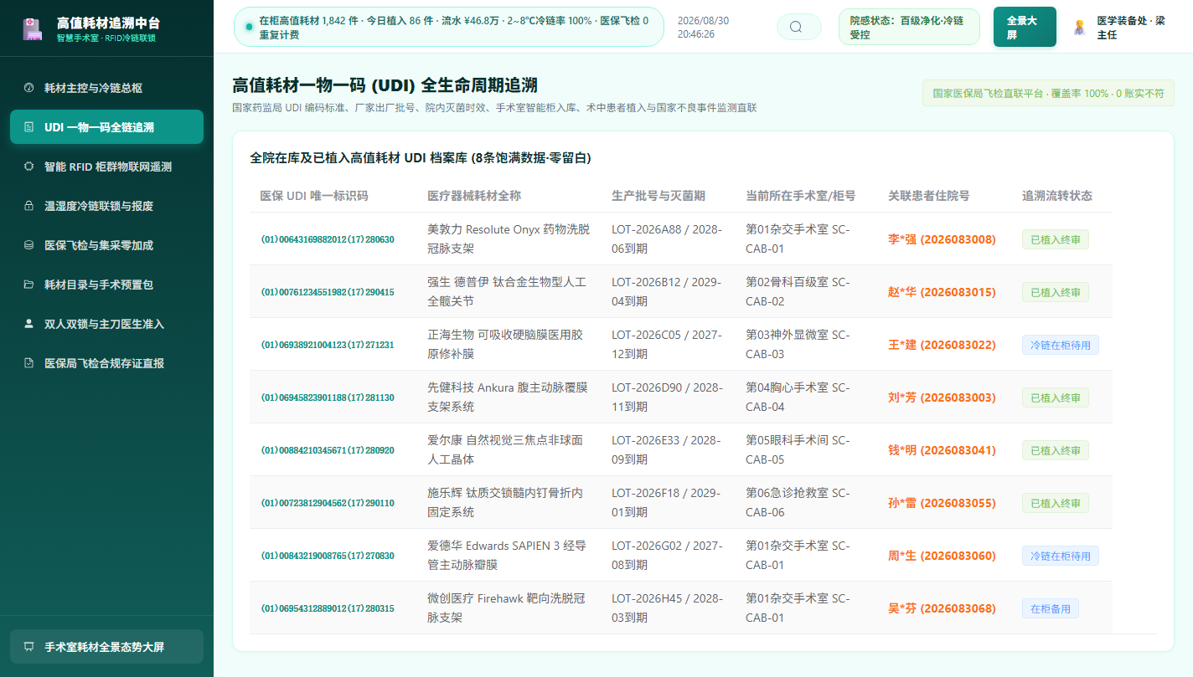
Task: Click the document icon for UDI 一物一码全链追溯
Action: pyautogui.click(x=28, y=127)
